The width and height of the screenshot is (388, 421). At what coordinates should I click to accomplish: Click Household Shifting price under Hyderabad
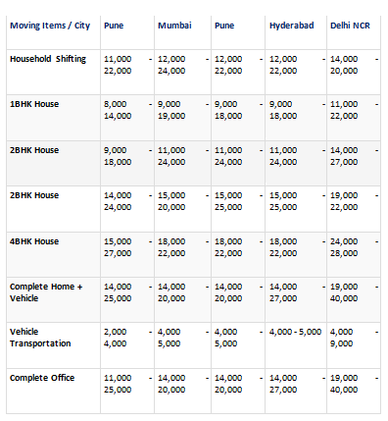(x=297, y=65)
